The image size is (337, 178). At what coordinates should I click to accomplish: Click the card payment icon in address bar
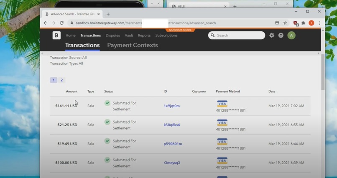tap(277, 23)
